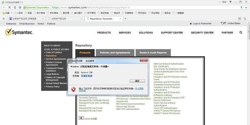Image resolution: width=250 pixels, height=125 pixels.
Task: Click the site search magnifier icon
Action: [241, 32]
